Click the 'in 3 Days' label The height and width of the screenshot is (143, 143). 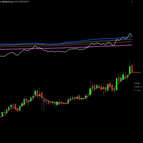tap(138, 90)
